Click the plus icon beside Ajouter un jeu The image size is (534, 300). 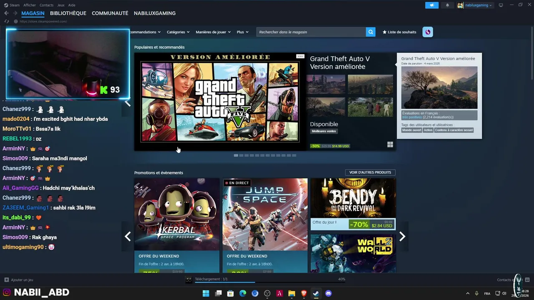click(x=6, y=280)
